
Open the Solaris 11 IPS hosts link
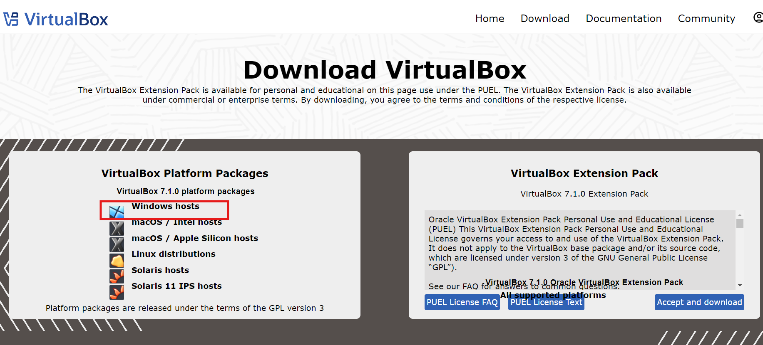tap(176, 286)
